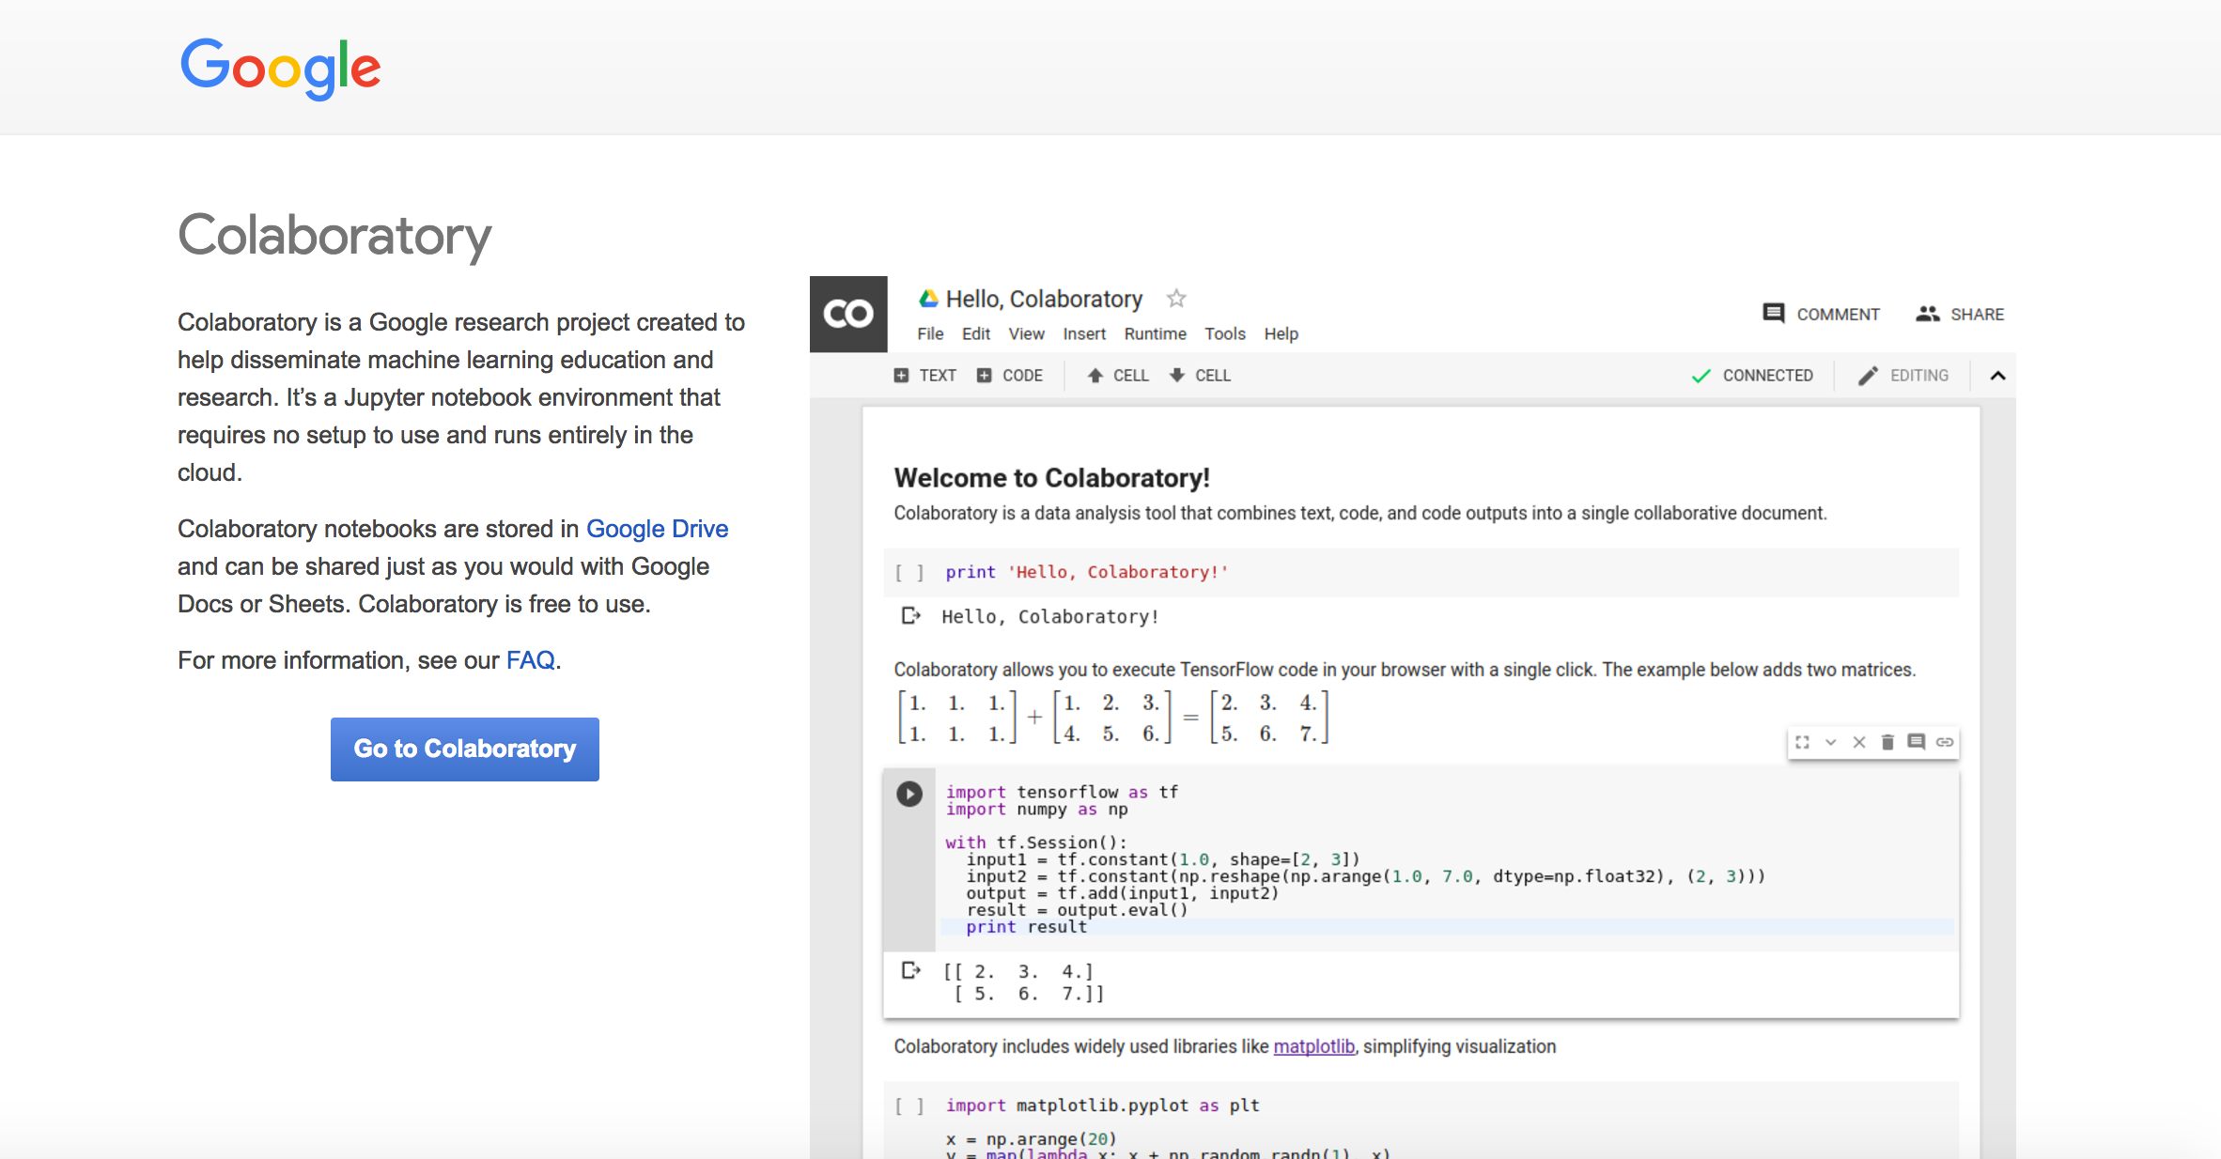The width and height of the screenshot is (2221, 1159).
Task: Collapse the header with the up chevron
Action: pyautogui.click(x=1997, y=376)
